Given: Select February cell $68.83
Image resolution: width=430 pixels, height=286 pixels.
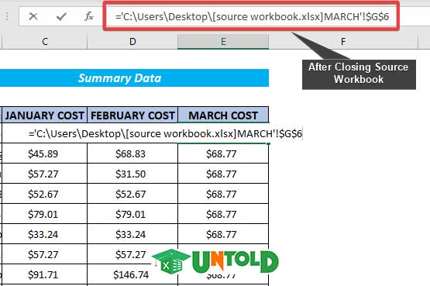Looking at the screenshot, I should 132,153.
